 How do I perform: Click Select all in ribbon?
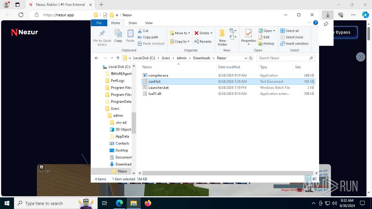coord(289,31)
